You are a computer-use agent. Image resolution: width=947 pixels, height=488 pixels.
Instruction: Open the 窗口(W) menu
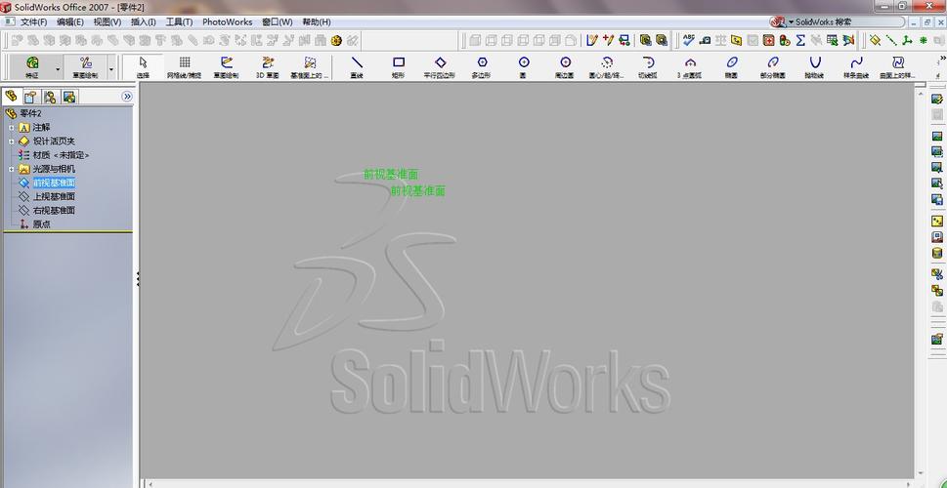click(278, 21)
